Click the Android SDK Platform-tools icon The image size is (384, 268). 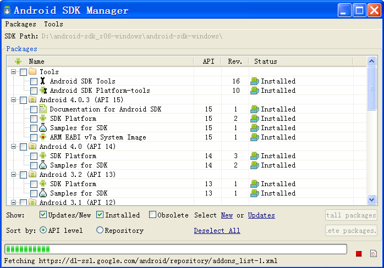click(x=43, y=91)
